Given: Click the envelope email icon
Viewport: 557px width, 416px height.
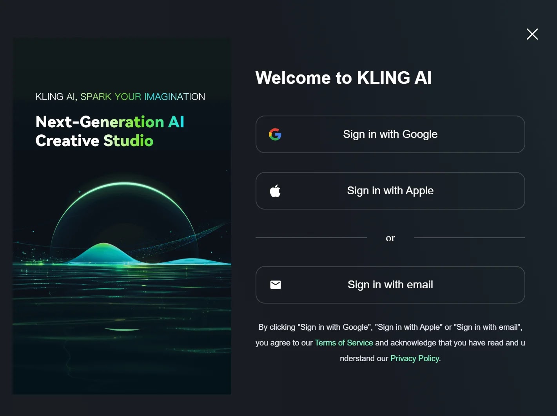Looking at the screenshot, I should (x=276, y=285).
